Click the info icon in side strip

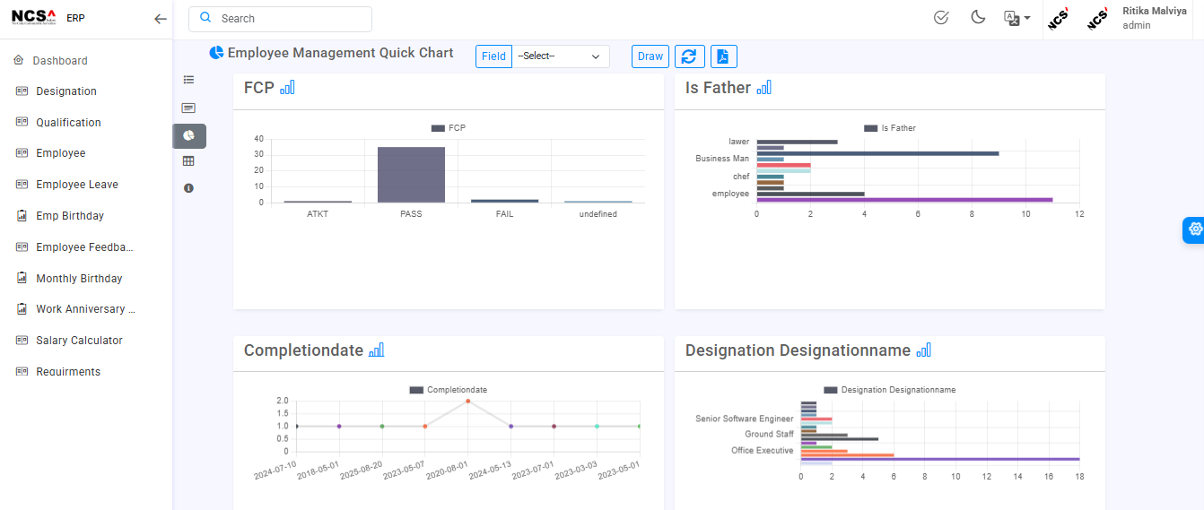coord(188,188)
